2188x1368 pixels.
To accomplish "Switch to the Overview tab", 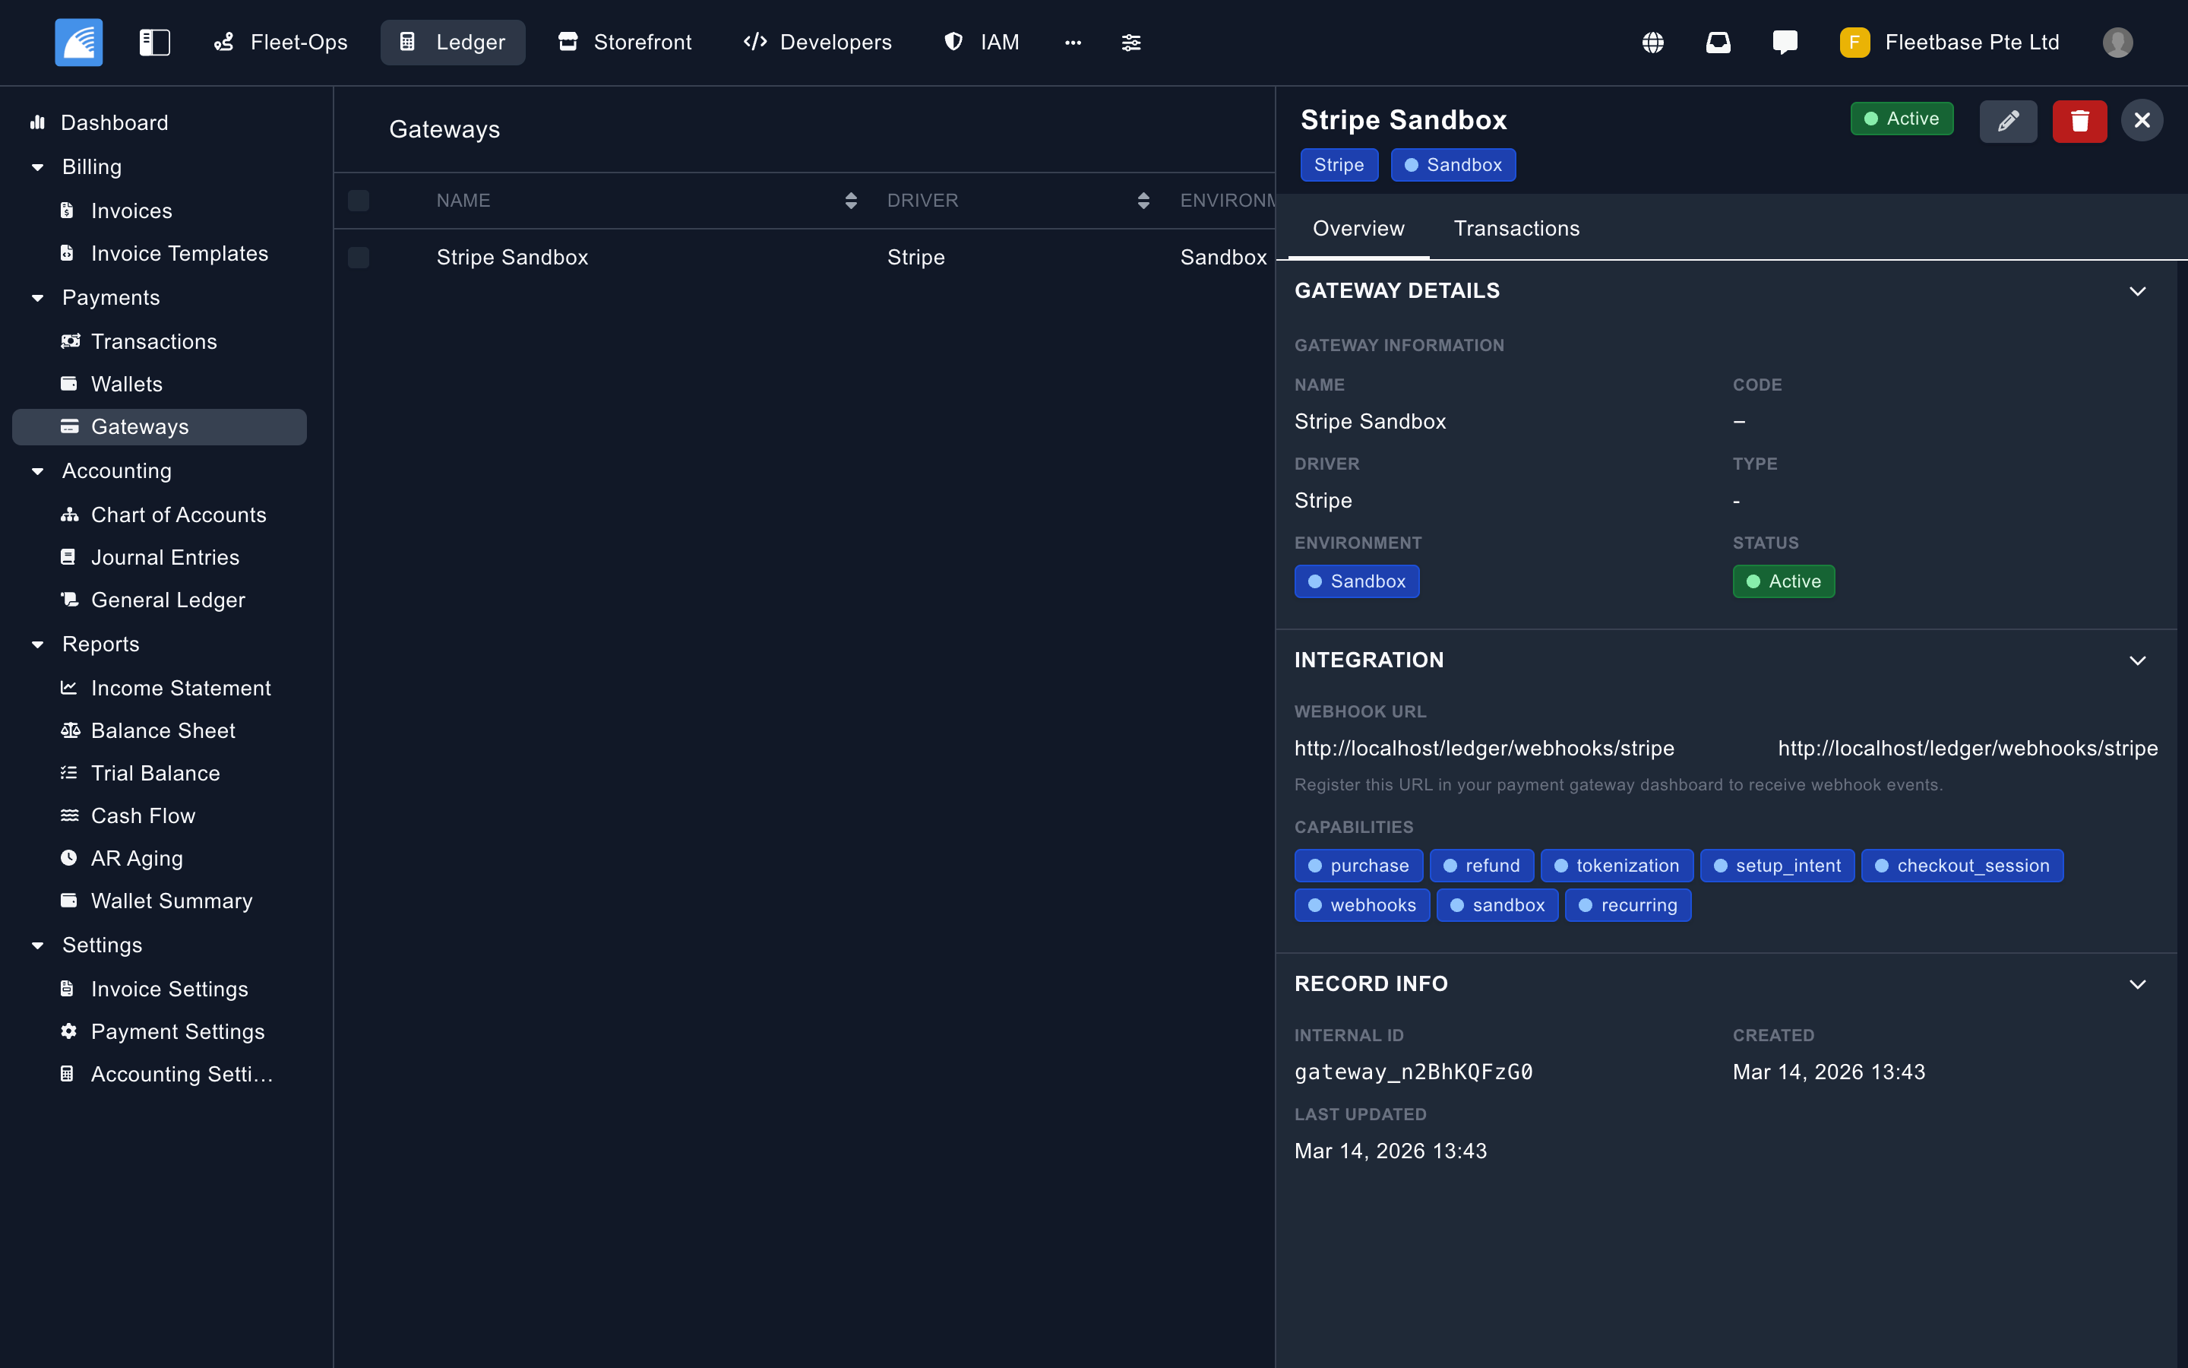I will point(1358,229).
